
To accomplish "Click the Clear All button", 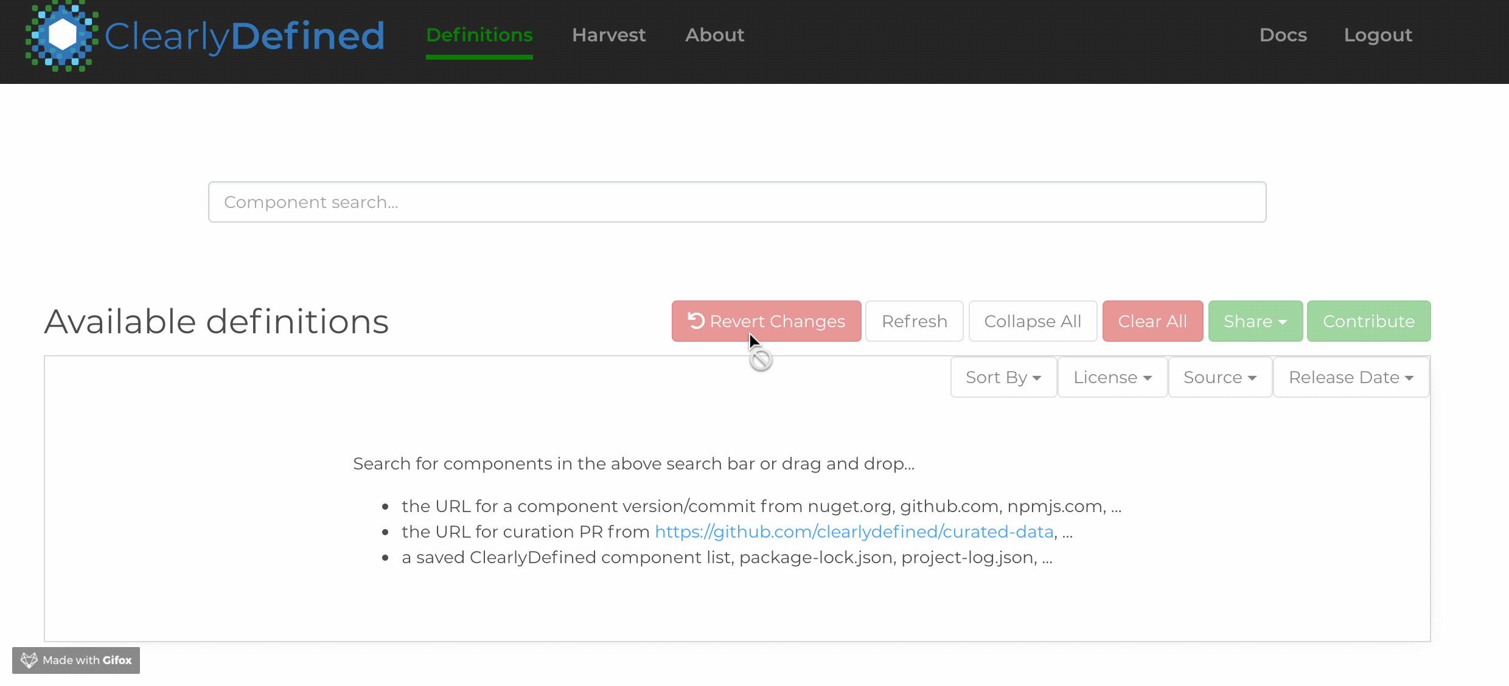I will pyautogui.click(x=1152, y=321).
